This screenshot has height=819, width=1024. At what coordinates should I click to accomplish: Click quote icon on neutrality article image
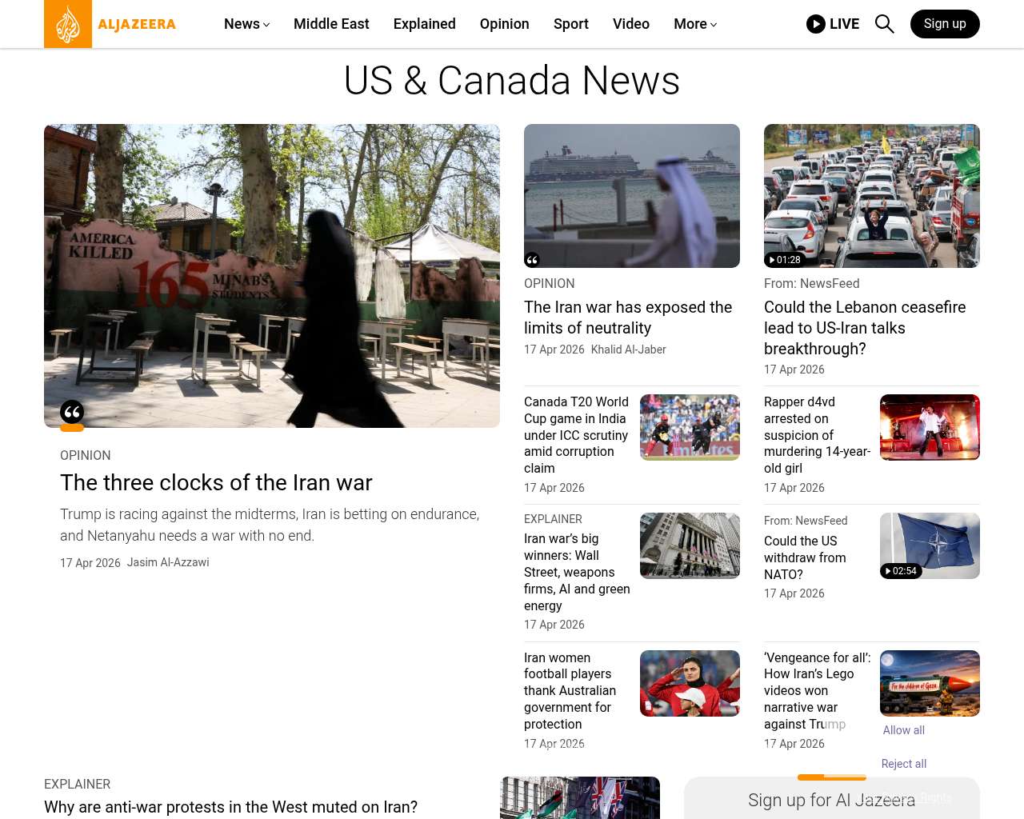click(532, 260)
